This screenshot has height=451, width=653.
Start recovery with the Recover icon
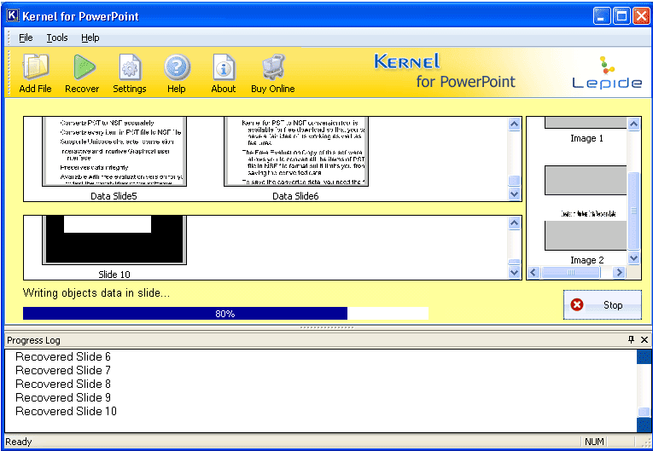coord(85,66)
